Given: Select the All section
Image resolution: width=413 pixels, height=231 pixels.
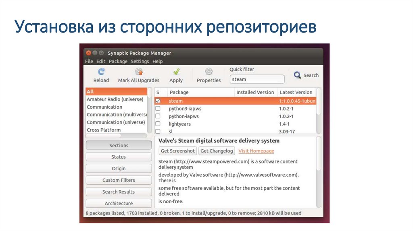Looking at the screenshot, I should pyautogui.click(x=116, y=91).
